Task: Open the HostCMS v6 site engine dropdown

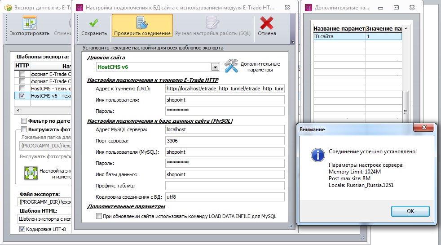Action: tap(215, 67)
